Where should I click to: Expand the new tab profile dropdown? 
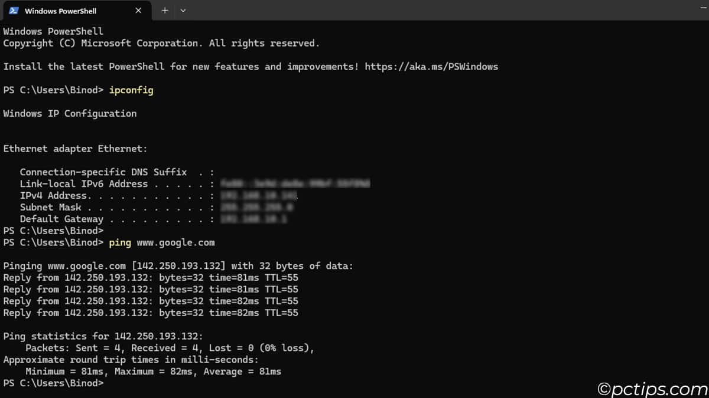pyautogui.click(x=183, y=11)
